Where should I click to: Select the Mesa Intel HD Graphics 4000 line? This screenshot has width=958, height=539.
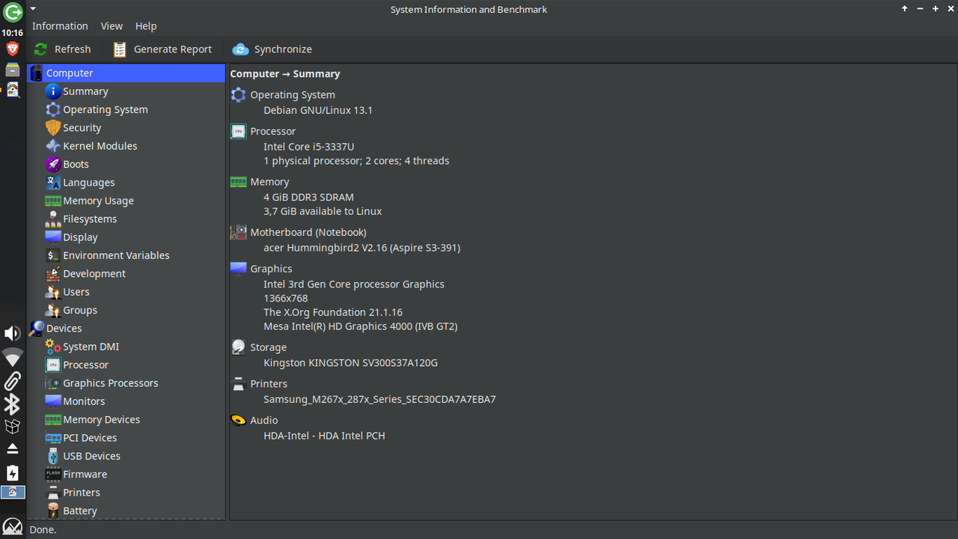(361, 326)
